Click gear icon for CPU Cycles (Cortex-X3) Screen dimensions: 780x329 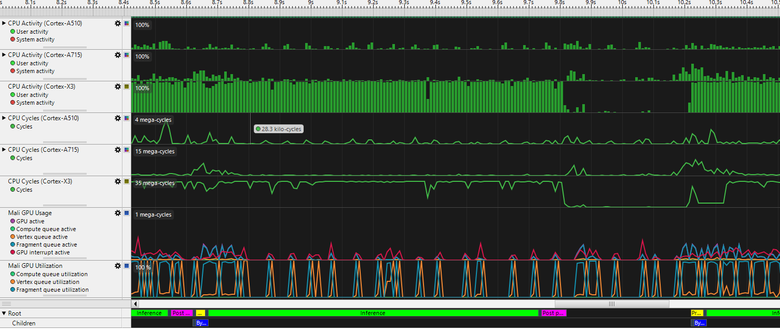pos(118,181)
